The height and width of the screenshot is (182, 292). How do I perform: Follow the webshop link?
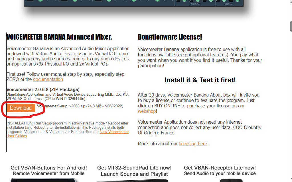pyautogui.click(x=147, y=111)
